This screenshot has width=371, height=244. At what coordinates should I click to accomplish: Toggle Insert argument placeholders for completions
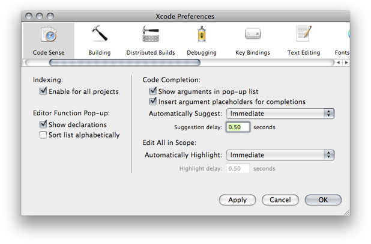tap(152, 102)
